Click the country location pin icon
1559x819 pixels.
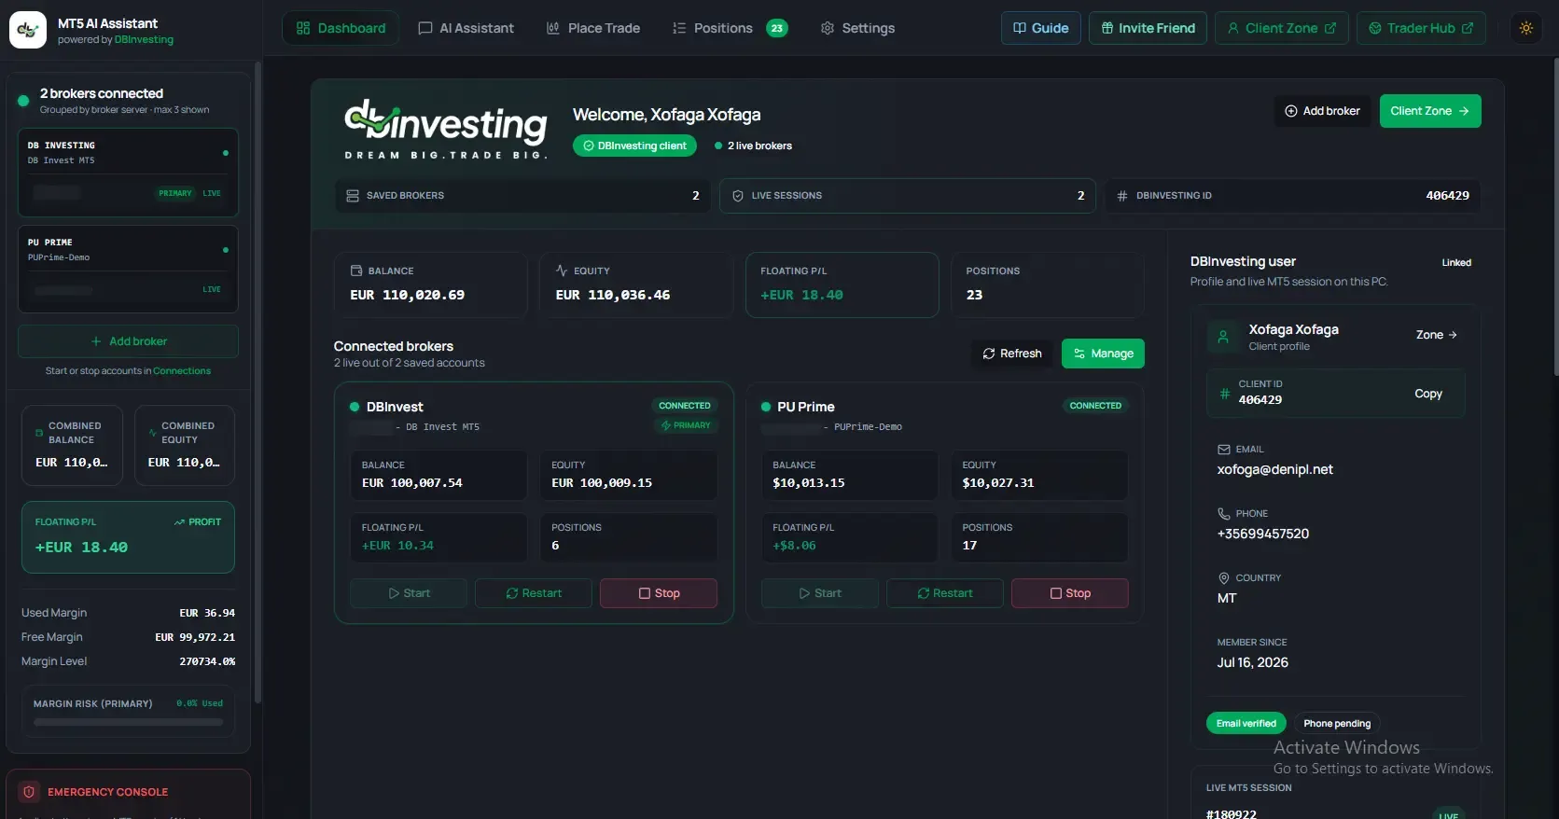1224,578
